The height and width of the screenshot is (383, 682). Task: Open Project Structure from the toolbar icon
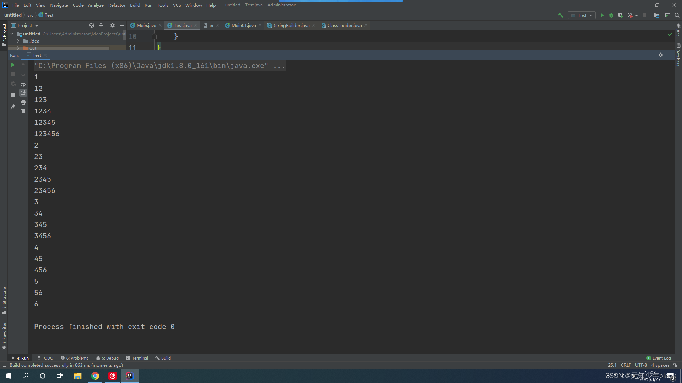pos(656,15)
